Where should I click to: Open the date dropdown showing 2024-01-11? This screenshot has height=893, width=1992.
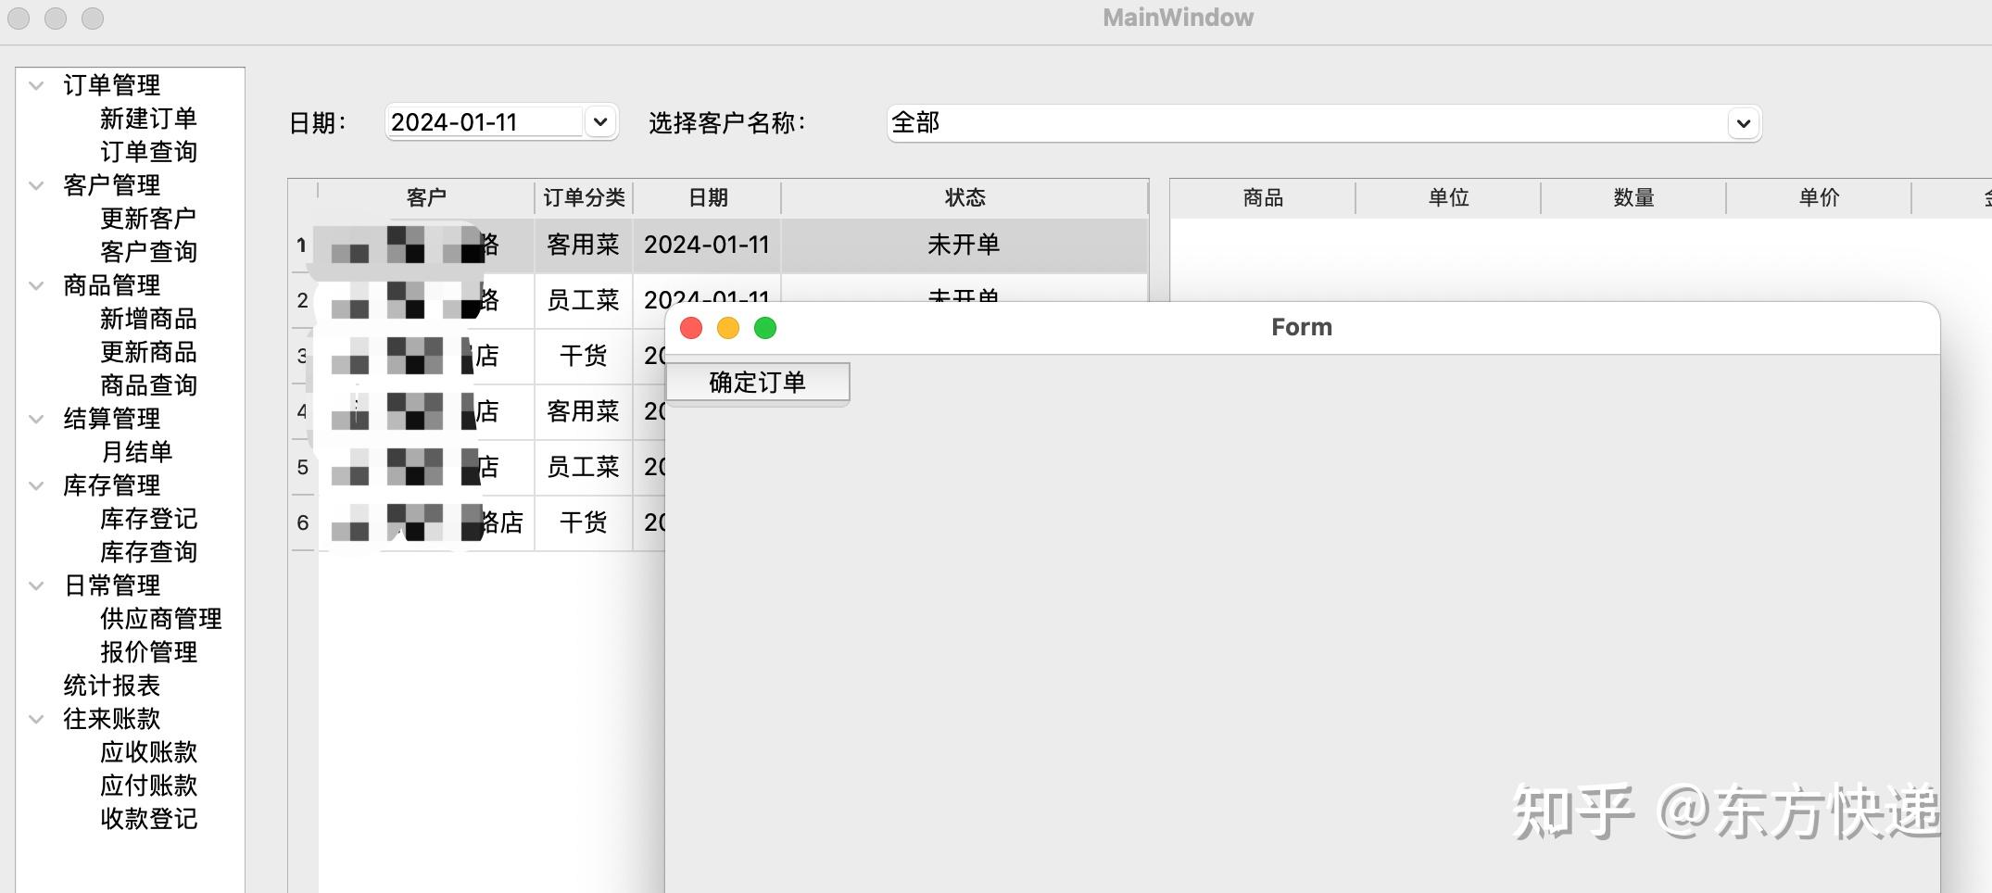600,121
